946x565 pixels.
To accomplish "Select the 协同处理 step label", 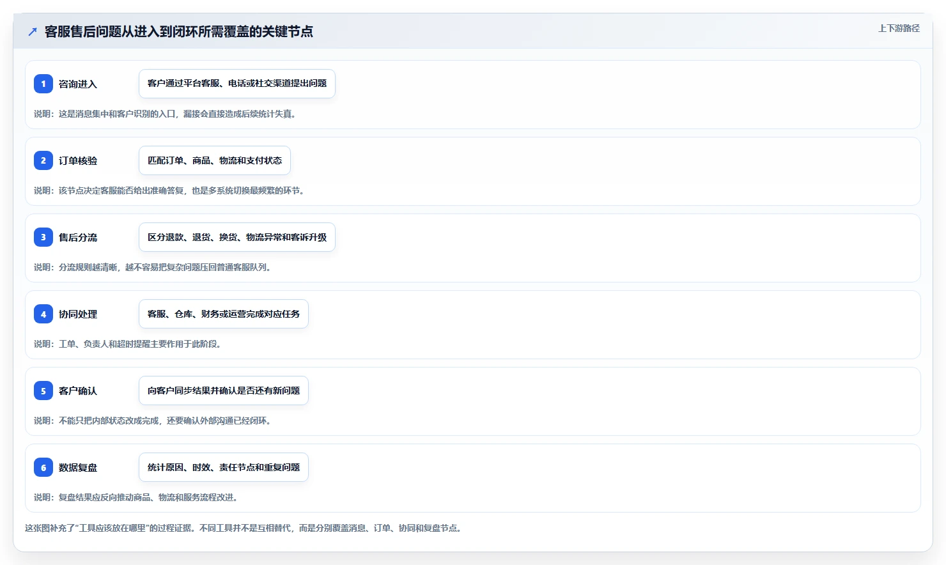I will pos(78,314).
